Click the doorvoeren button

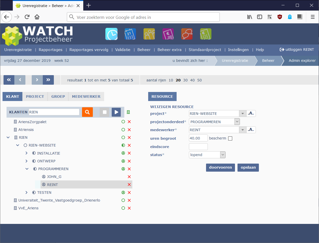pos(220,168)
